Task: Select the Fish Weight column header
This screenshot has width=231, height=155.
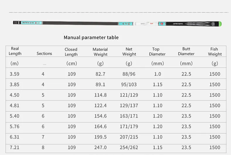Action: (215, 52)
